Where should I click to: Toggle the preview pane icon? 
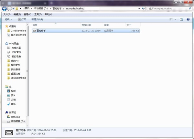(181, 19)
